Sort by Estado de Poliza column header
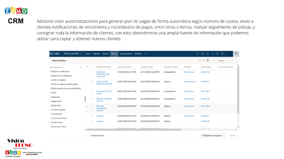284x159 pixels. click(171, 67)
